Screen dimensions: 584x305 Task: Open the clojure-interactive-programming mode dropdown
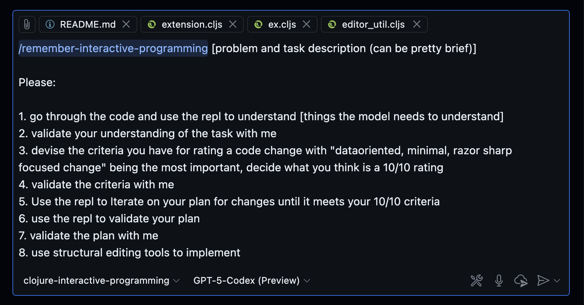pos(101,280)
